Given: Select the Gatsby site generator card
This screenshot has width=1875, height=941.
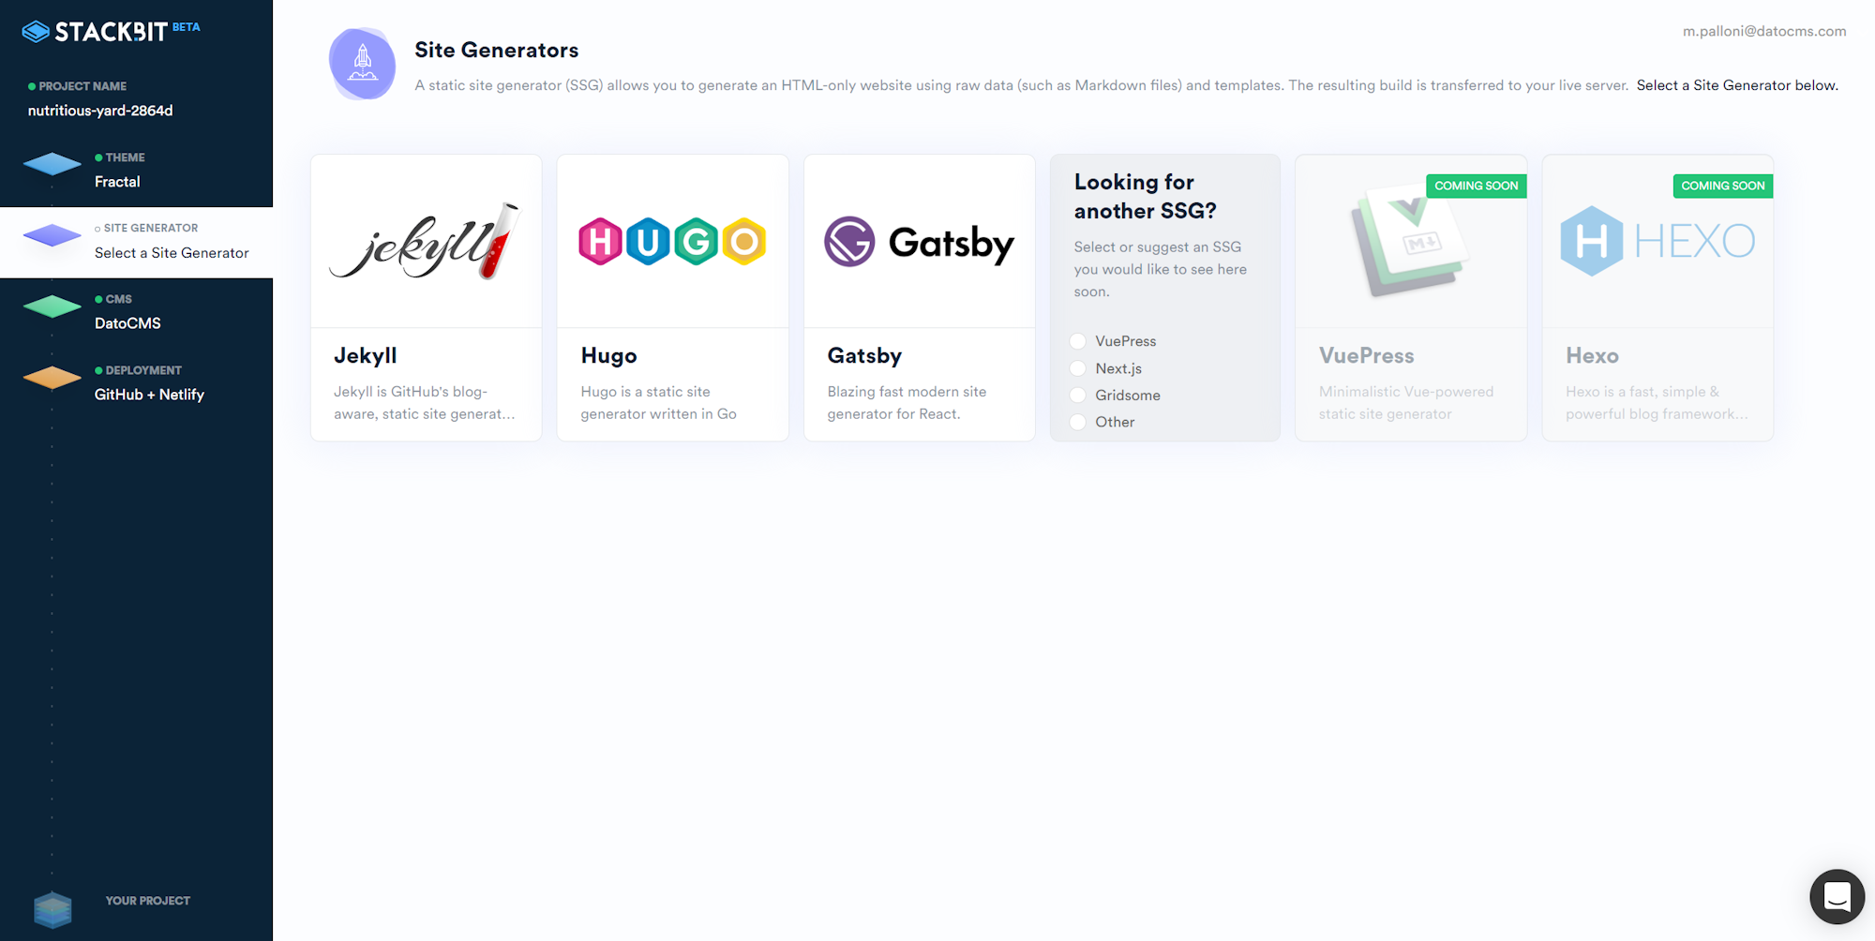Looking at the screenshot, I should 919,297.
